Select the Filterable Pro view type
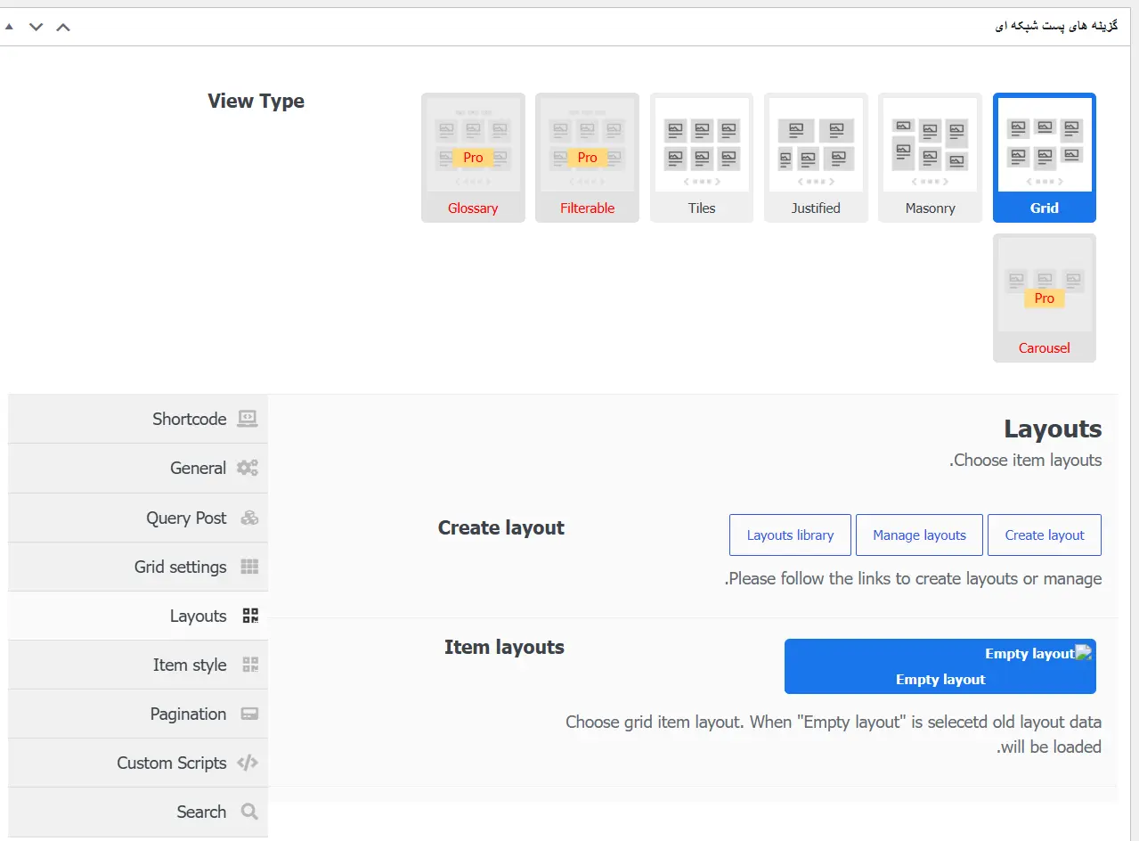 (587, 158)
